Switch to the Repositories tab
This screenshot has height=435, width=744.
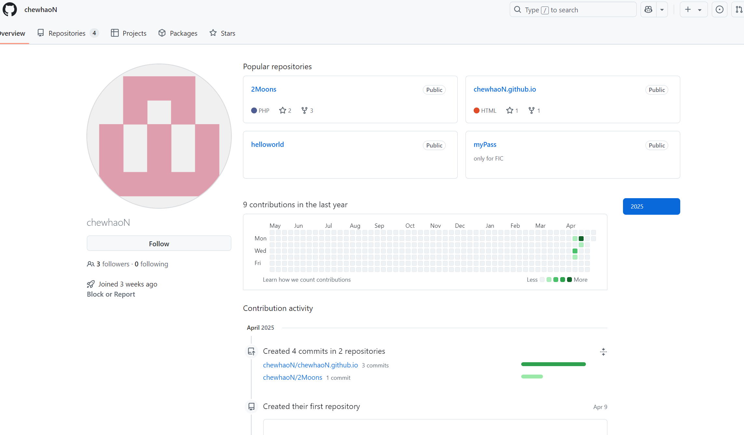(67, 33)
